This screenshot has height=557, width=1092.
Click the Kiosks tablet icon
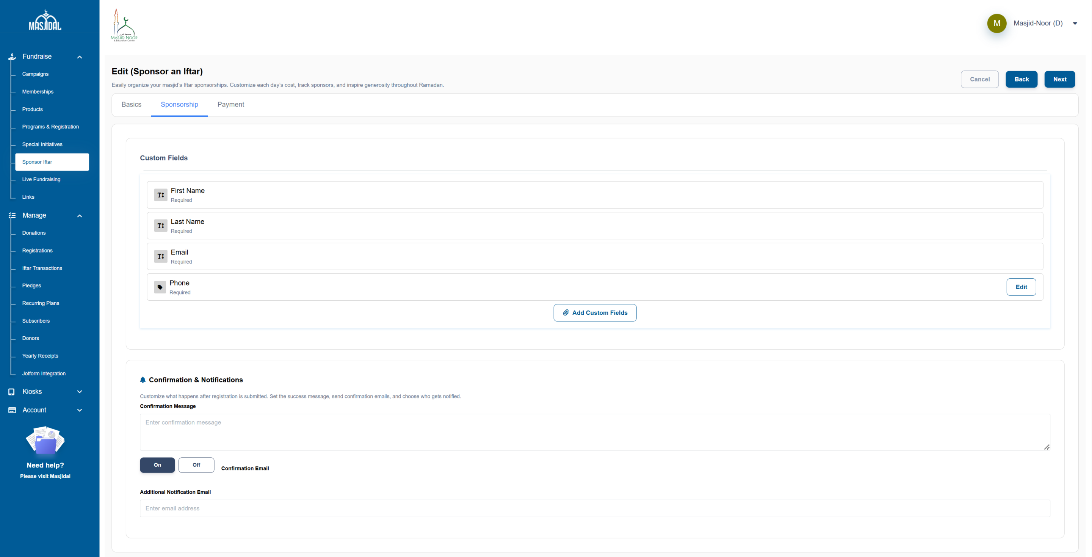[11, 392]
